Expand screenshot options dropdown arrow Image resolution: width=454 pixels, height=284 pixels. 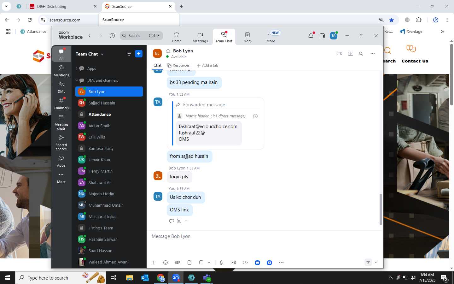pos(209,263)
